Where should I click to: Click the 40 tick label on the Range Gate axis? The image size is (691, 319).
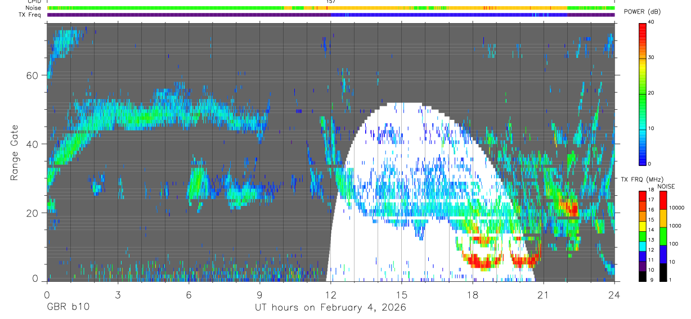click(x=33, y=144)
